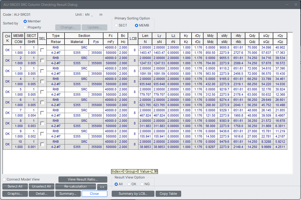Check SEL box for member 9

point(42,134)
